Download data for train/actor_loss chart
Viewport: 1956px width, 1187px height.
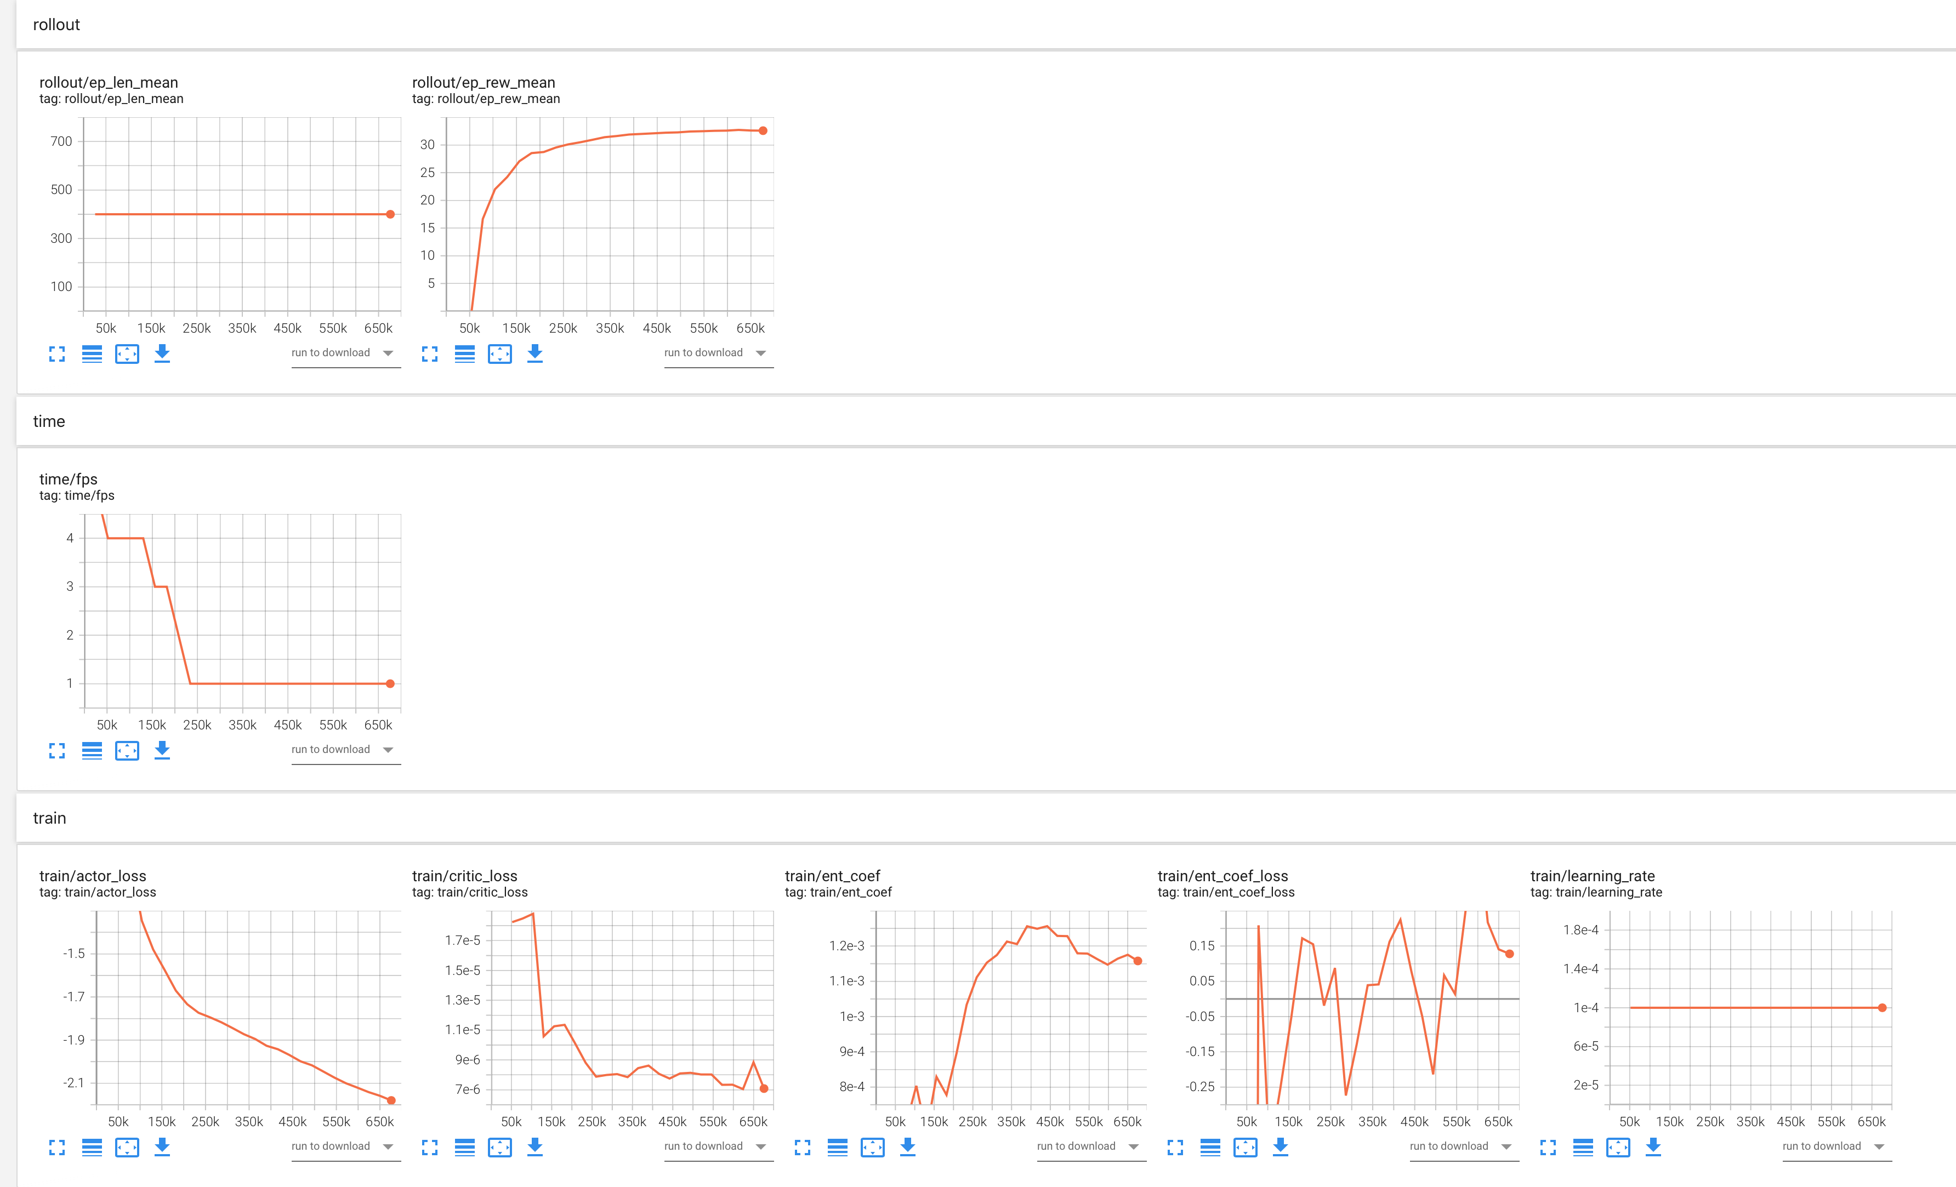(162, 1148)
